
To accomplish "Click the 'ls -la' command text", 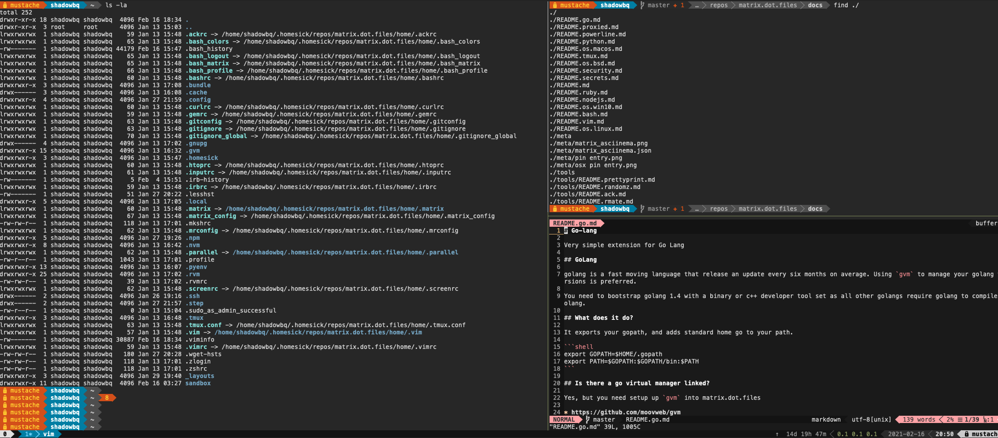I will 116,5.
